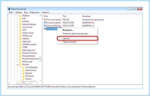Select the Personalization tree label
The height and width of the screenshot is (96, 150).
click(x=28, y=56)
